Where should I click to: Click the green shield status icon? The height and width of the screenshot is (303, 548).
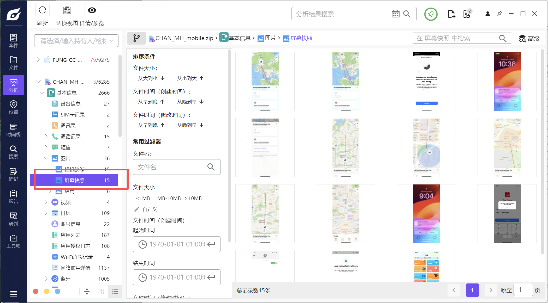point(431,14)
